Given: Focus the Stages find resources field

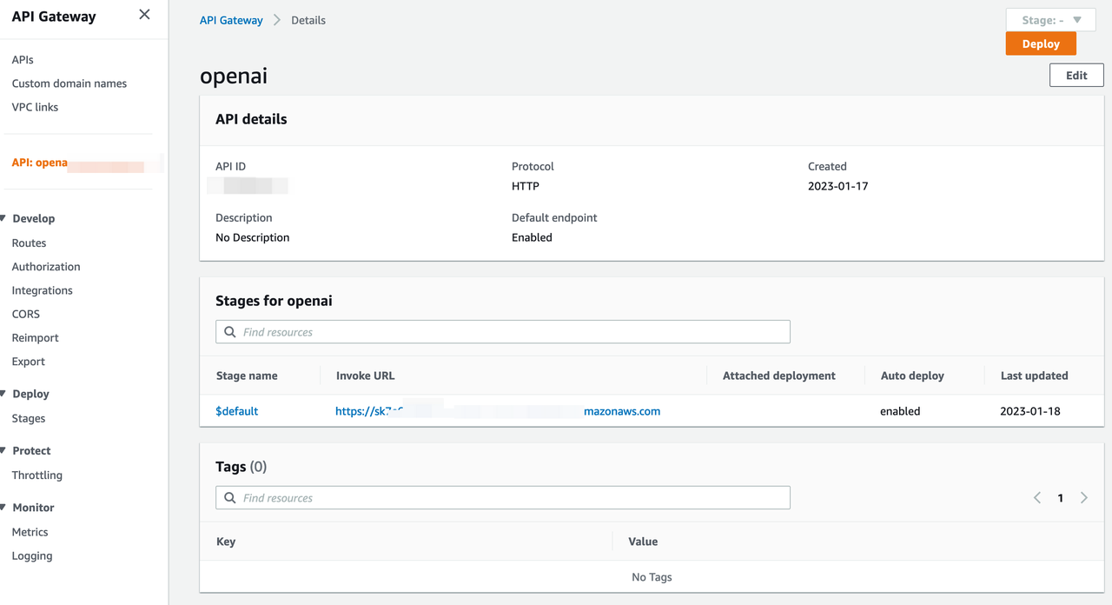Looking at the screenshot, I should [x=513, y=332].
